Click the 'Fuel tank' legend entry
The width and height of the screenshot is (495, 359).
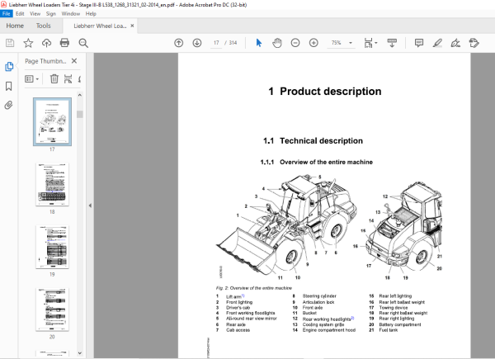[x=389, y=330]
